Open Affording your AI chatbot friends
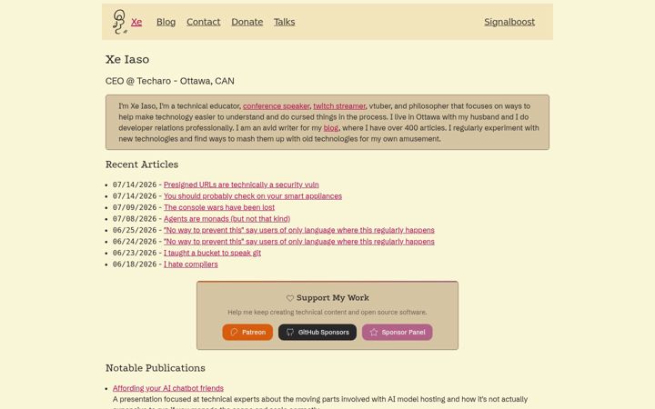Screen dimensions: 655x409 click(x=168, y=388)
